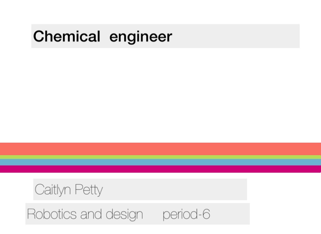Click the word "Chemical" in the title
Viewport: 321px width, 234px height.
(x=66, y=36)
